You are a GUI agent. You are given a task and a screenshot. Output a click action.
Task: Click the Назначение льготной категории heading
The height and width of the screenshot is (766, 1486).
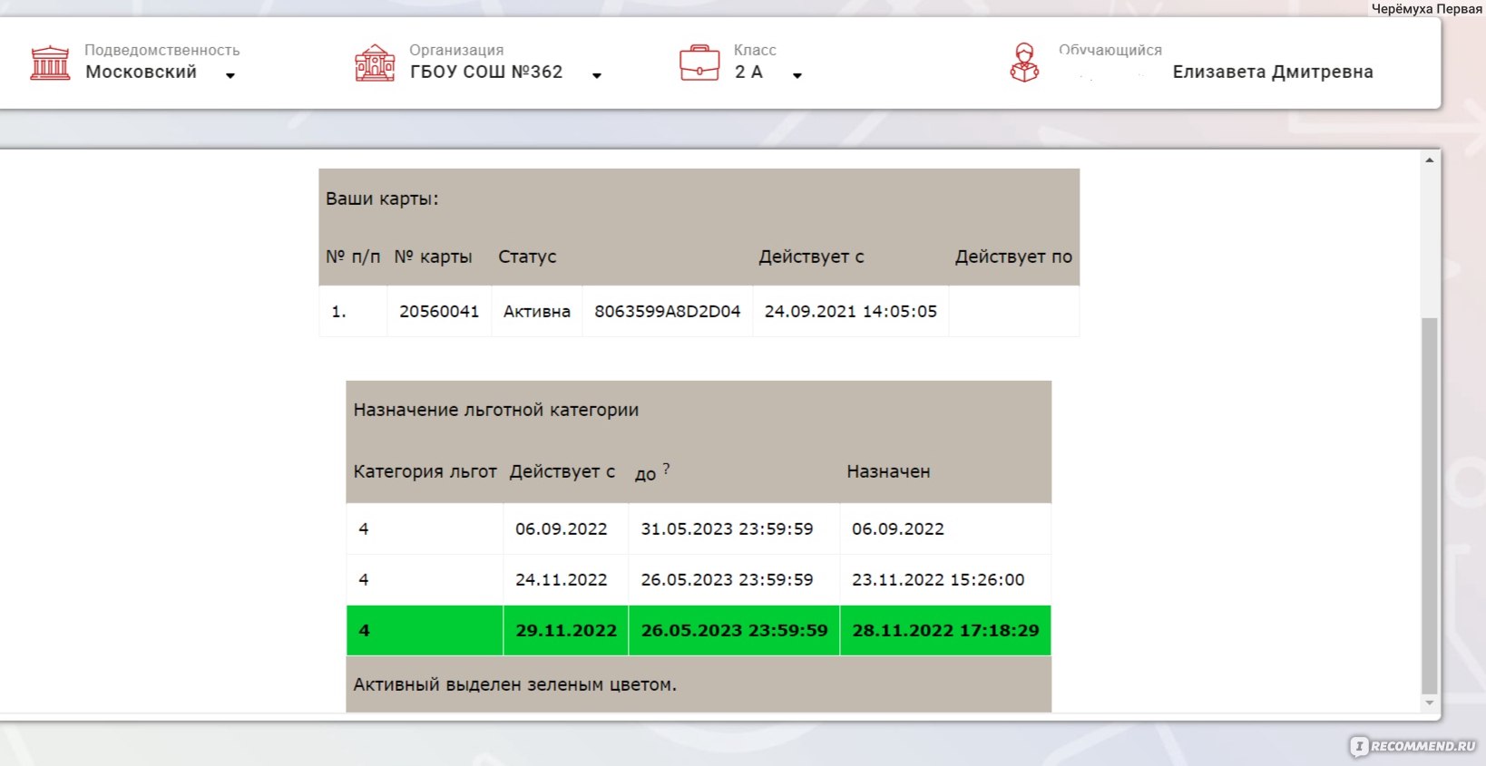[x=496, y=410]
